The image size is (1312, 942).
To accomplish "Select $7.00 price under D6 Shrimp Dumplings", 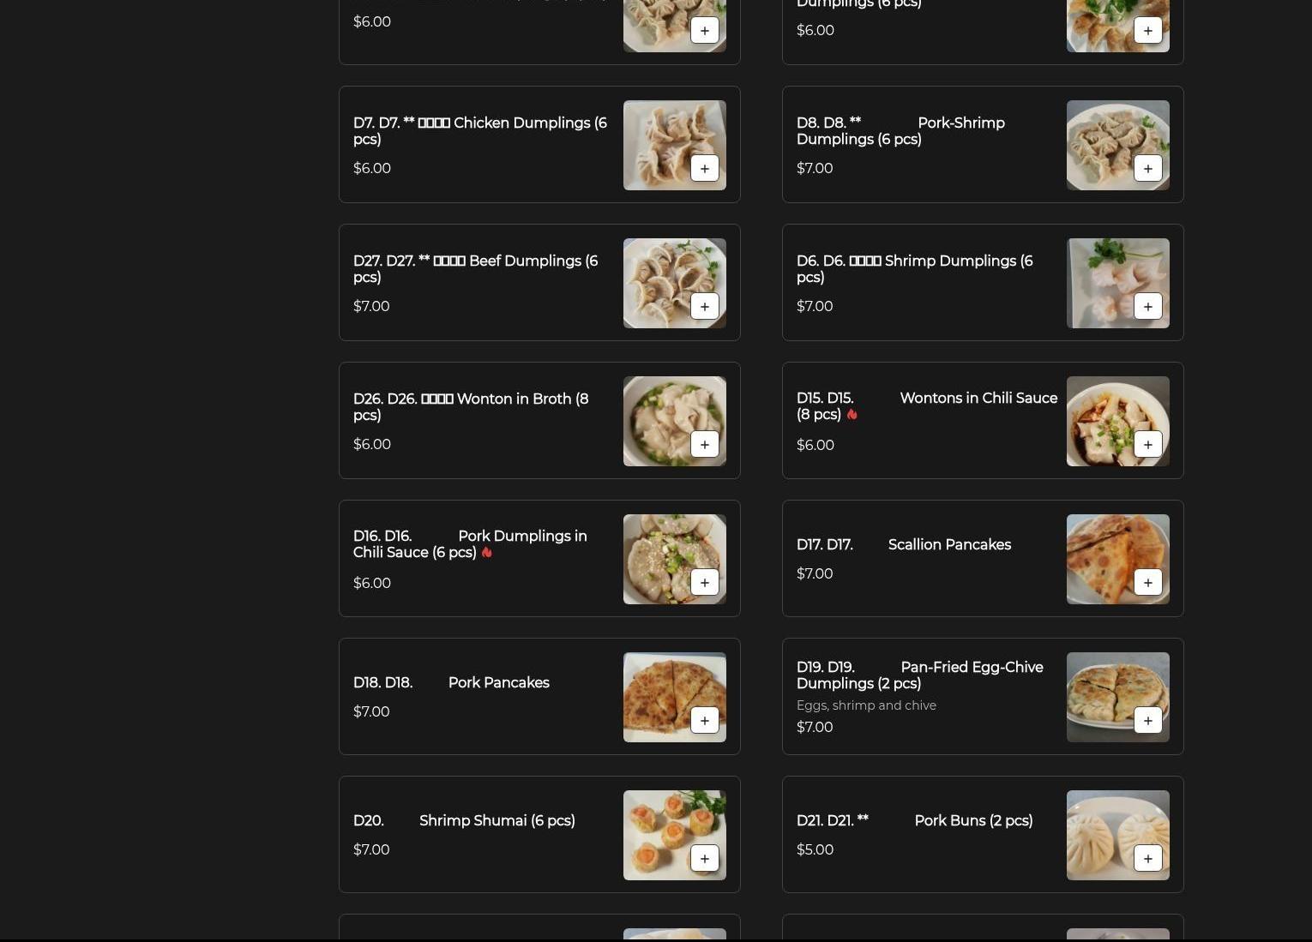I will pyautogui.click(x=815, y=307).
